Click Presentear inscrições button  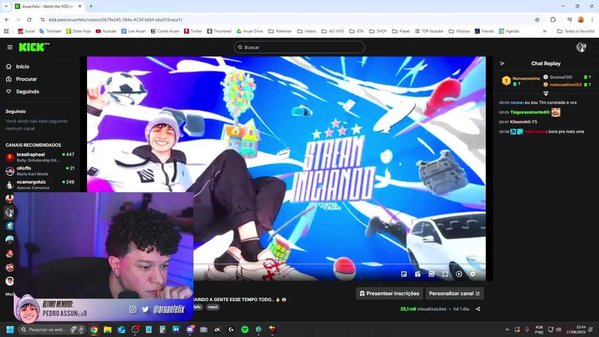[389, 293]
